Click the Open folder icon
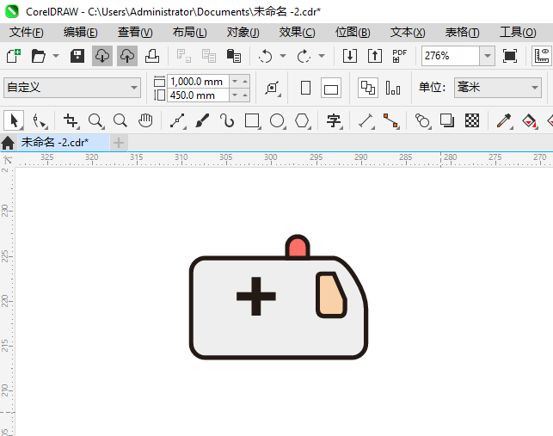553x436 pixels. (x=39, y=56)
